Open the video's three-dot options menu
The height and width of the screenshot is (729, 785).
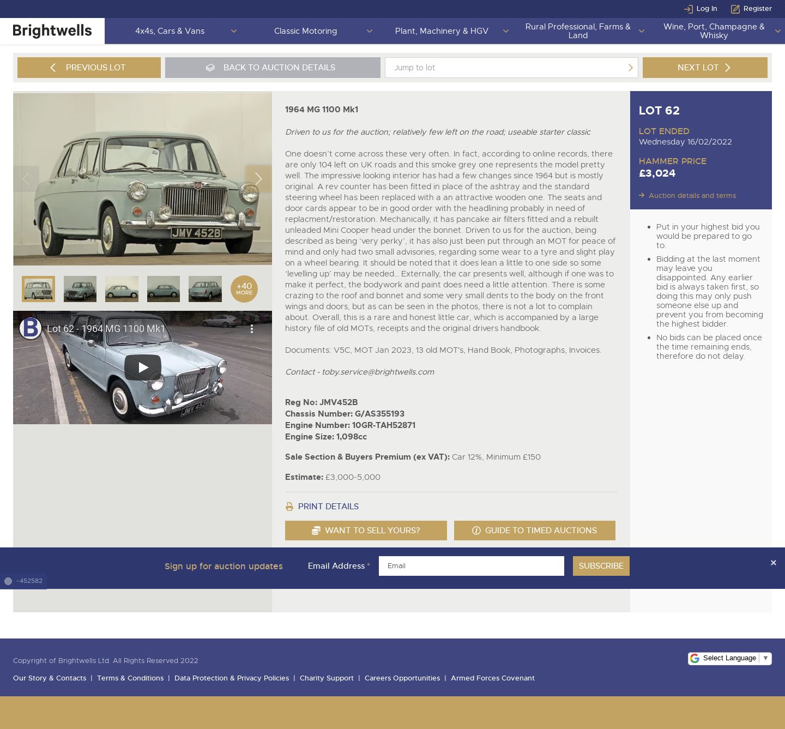click(x=251, y=329)
